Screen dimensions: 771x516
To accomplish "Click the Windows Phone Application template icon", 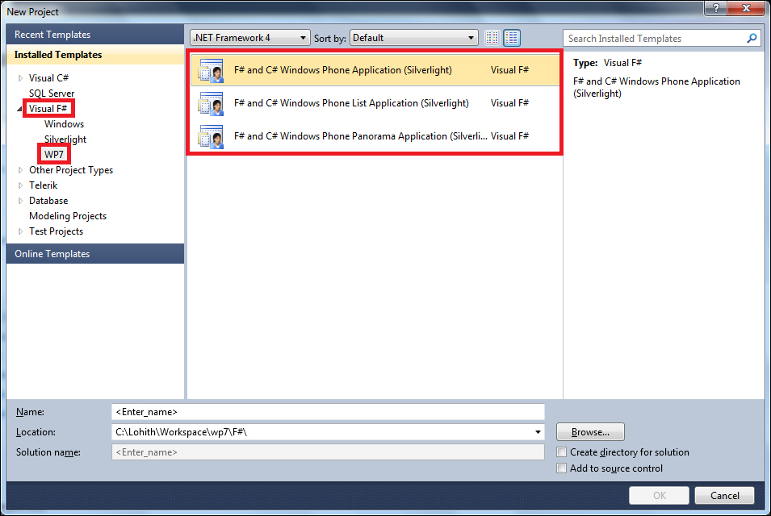I will point(211,70).
